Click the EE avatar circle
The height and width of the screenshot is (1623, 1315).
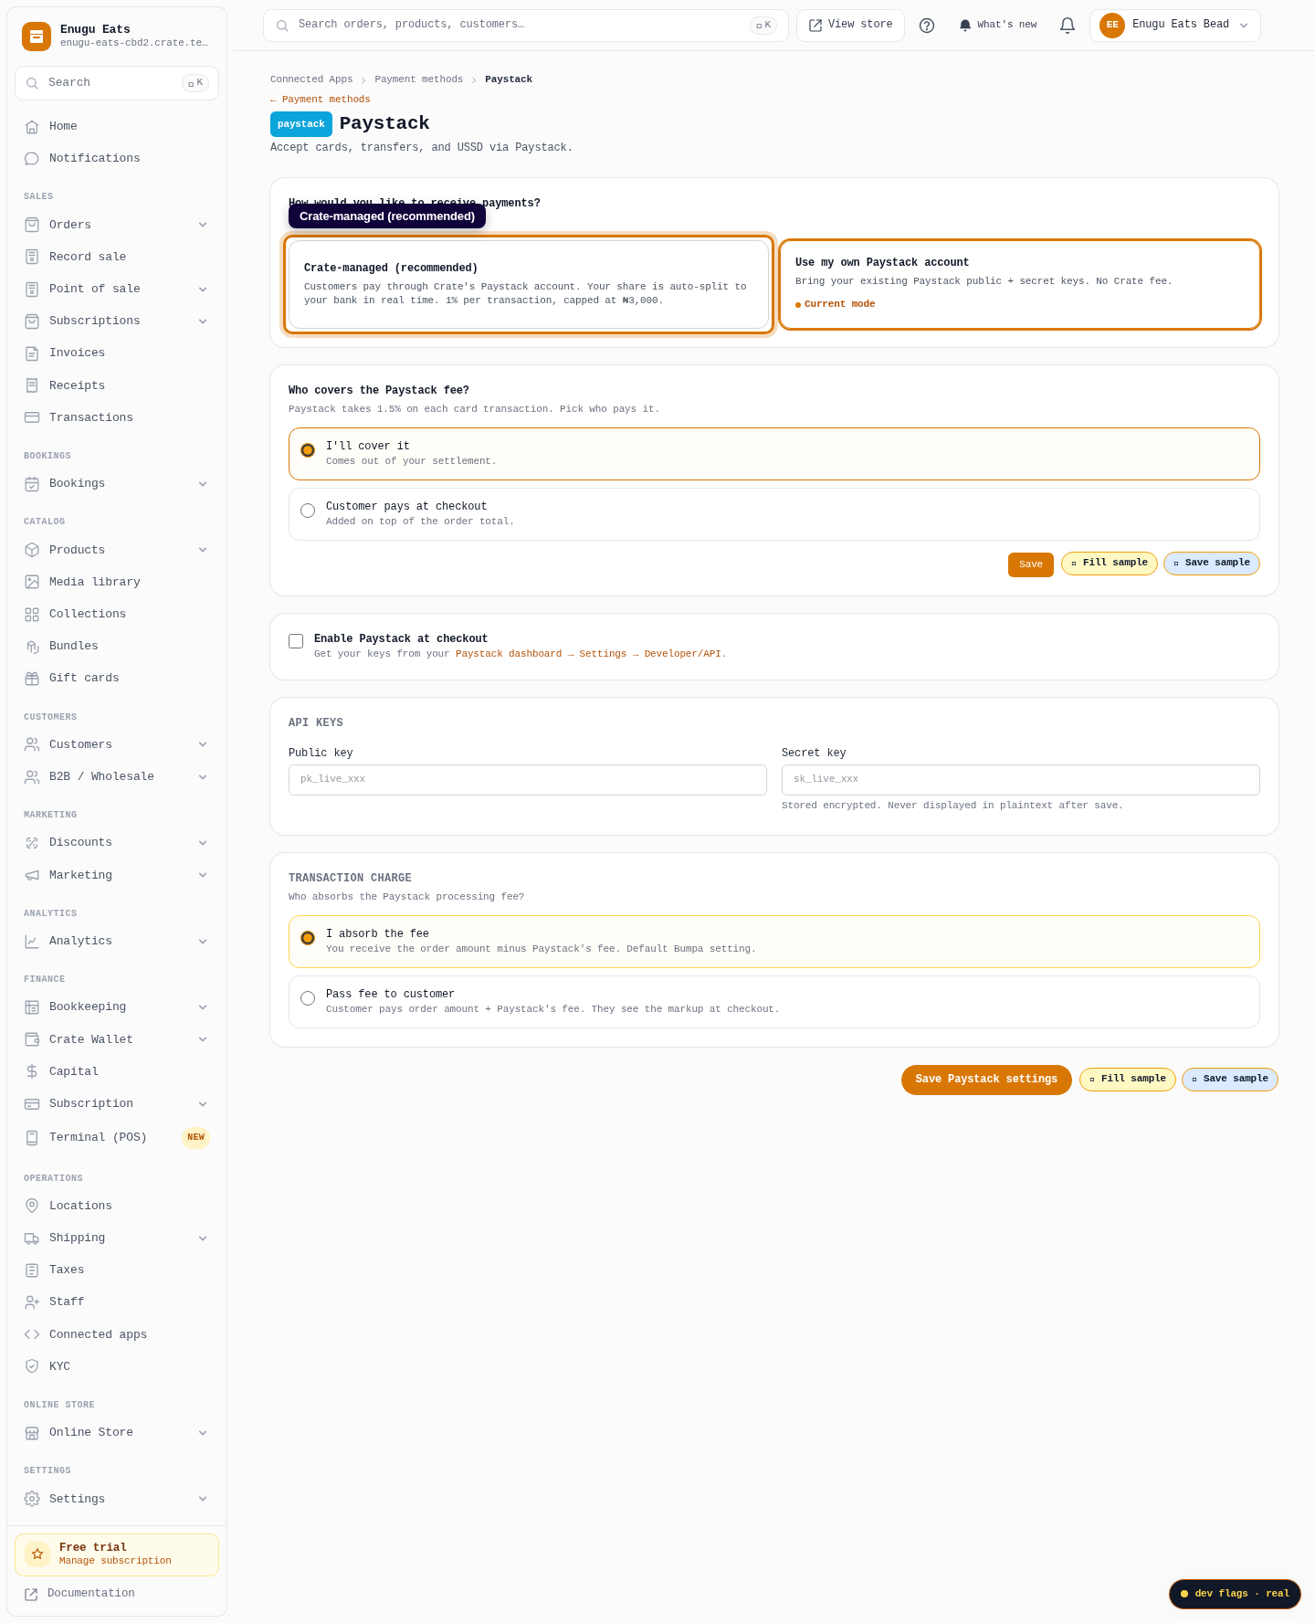coord(1112,26)
